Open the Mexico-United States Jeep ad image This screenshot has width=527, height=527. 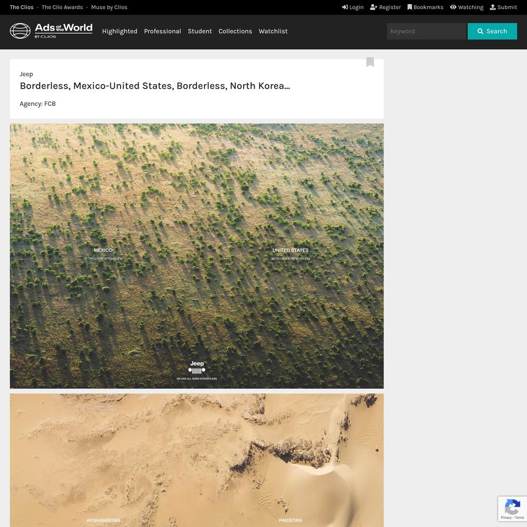pos(197,256)
